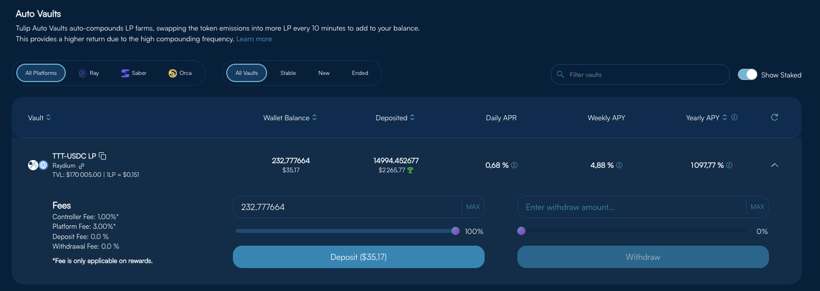Filter by Saber platform
820x291 pixels.
click(x=134, y=73)
